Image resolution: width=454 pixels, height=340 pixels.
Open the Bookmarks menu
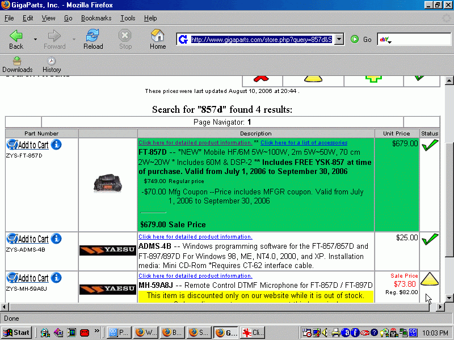tap(96, 18)
